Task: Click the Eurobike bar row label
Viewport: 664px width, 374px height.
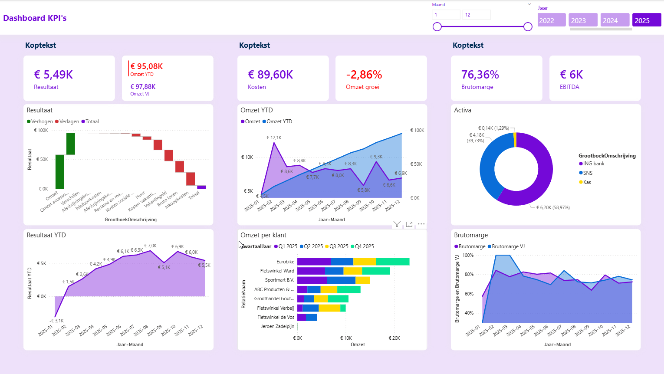Action: (285, 262)
